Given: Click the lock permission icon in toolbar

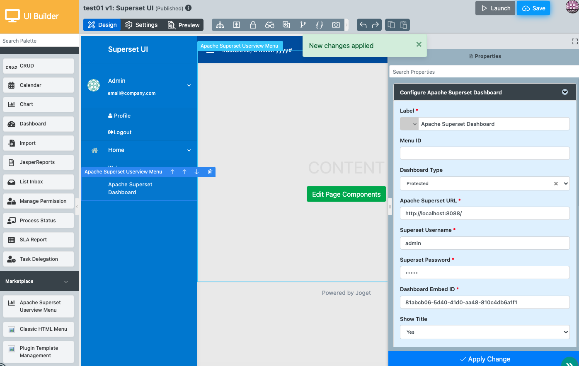Looking at the screenshot, I should click(253, 25).
